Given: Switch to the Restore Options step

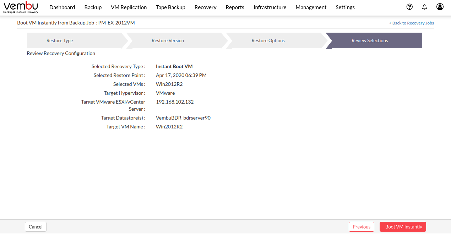Looking at the screenshot, I should point(277,40).
